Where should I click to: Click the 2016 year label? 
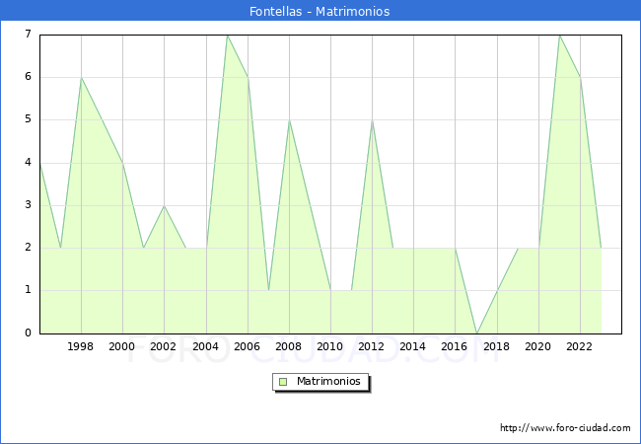click(454, 346)
